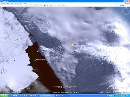This screenshot has height=97, width=130.
Task: Select the Google Earth taskbar button
Action: (x=62, y=96)
